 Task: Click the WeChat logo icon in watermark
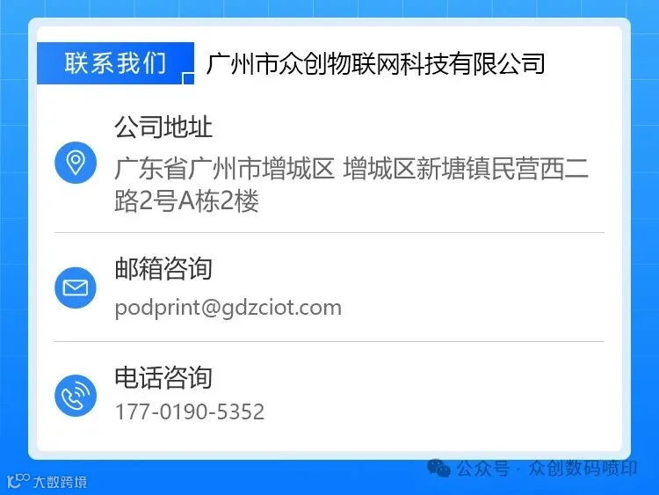tap(438, 468)
